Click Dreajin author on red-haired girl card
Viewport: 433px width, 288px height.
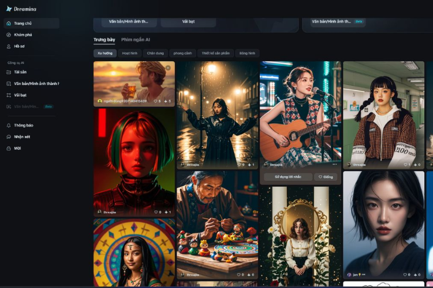(x=110, y=212)
